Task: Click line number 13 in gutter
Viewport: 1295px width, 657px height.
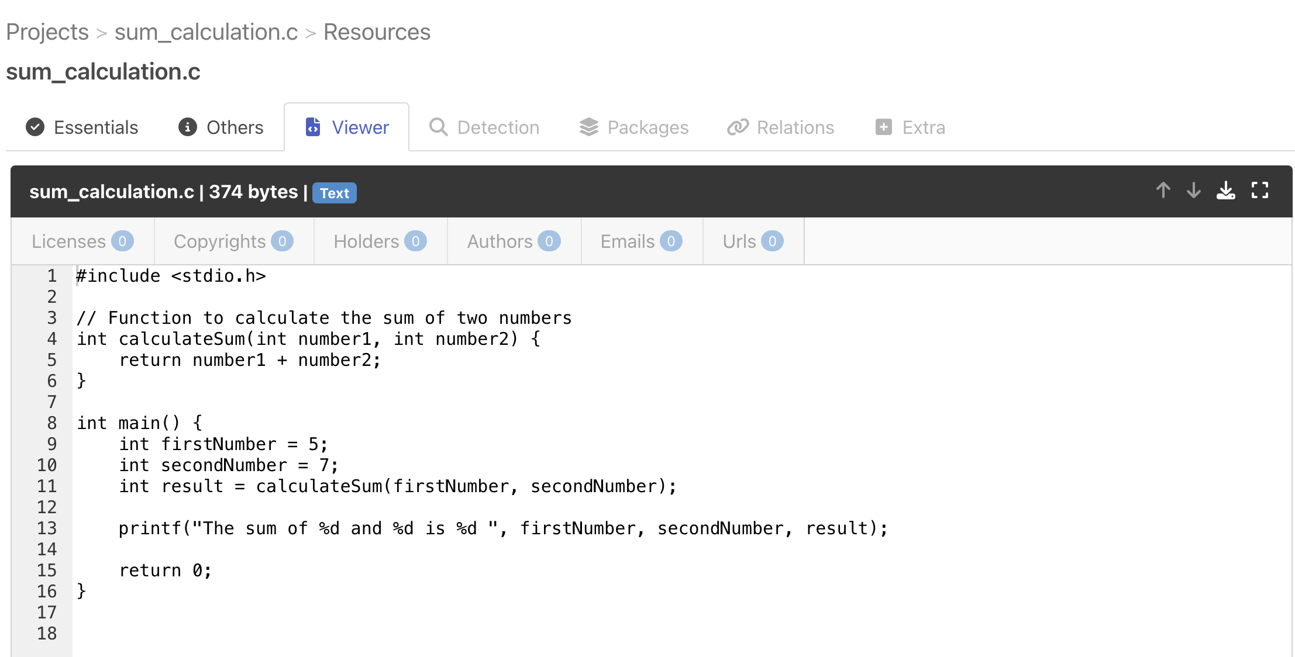Action: click(47, 528)
